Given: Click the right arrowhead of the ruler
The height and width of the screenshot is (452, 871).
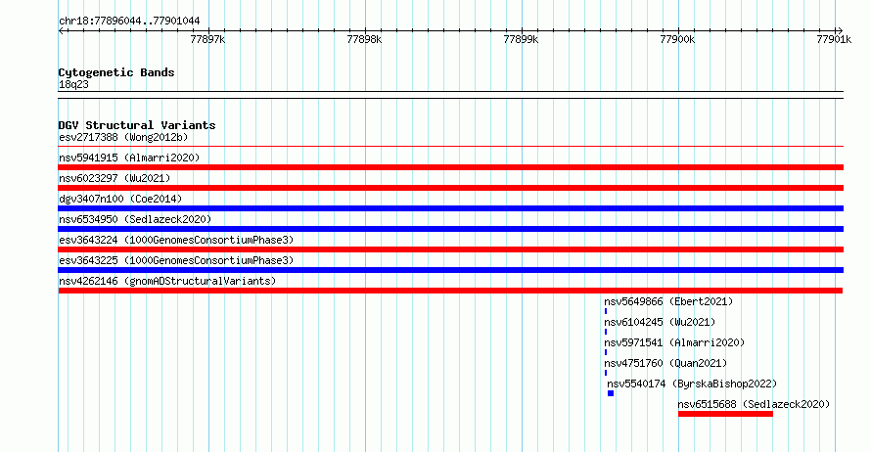Looking at the screenshot, I should pyautogui.click(x=840, y=31).
